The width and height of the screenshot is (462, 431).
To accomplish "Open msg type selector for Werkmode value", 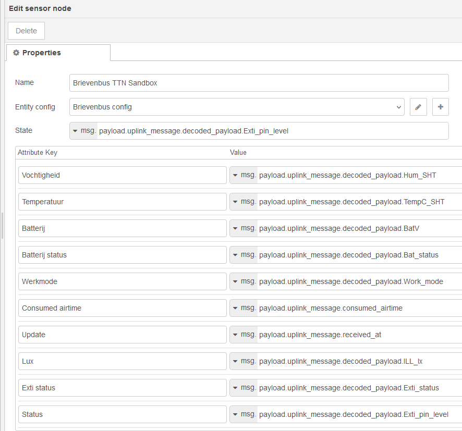I will (x=244, y=281).
